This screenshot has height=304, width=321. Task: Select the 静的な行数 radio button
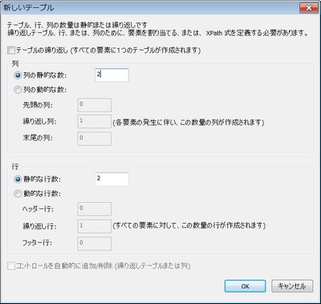tap(18, 179)
